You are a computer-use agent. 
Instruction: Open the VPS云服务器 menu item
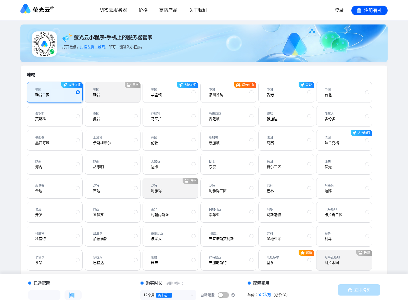[114, 10]
